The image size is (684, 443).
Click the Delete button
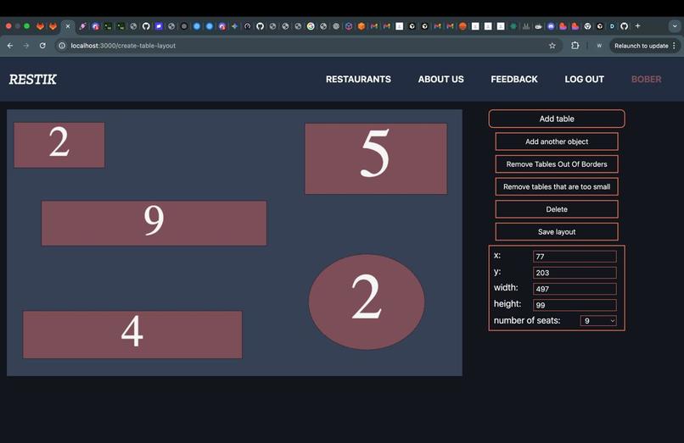[x=557, y=209]
